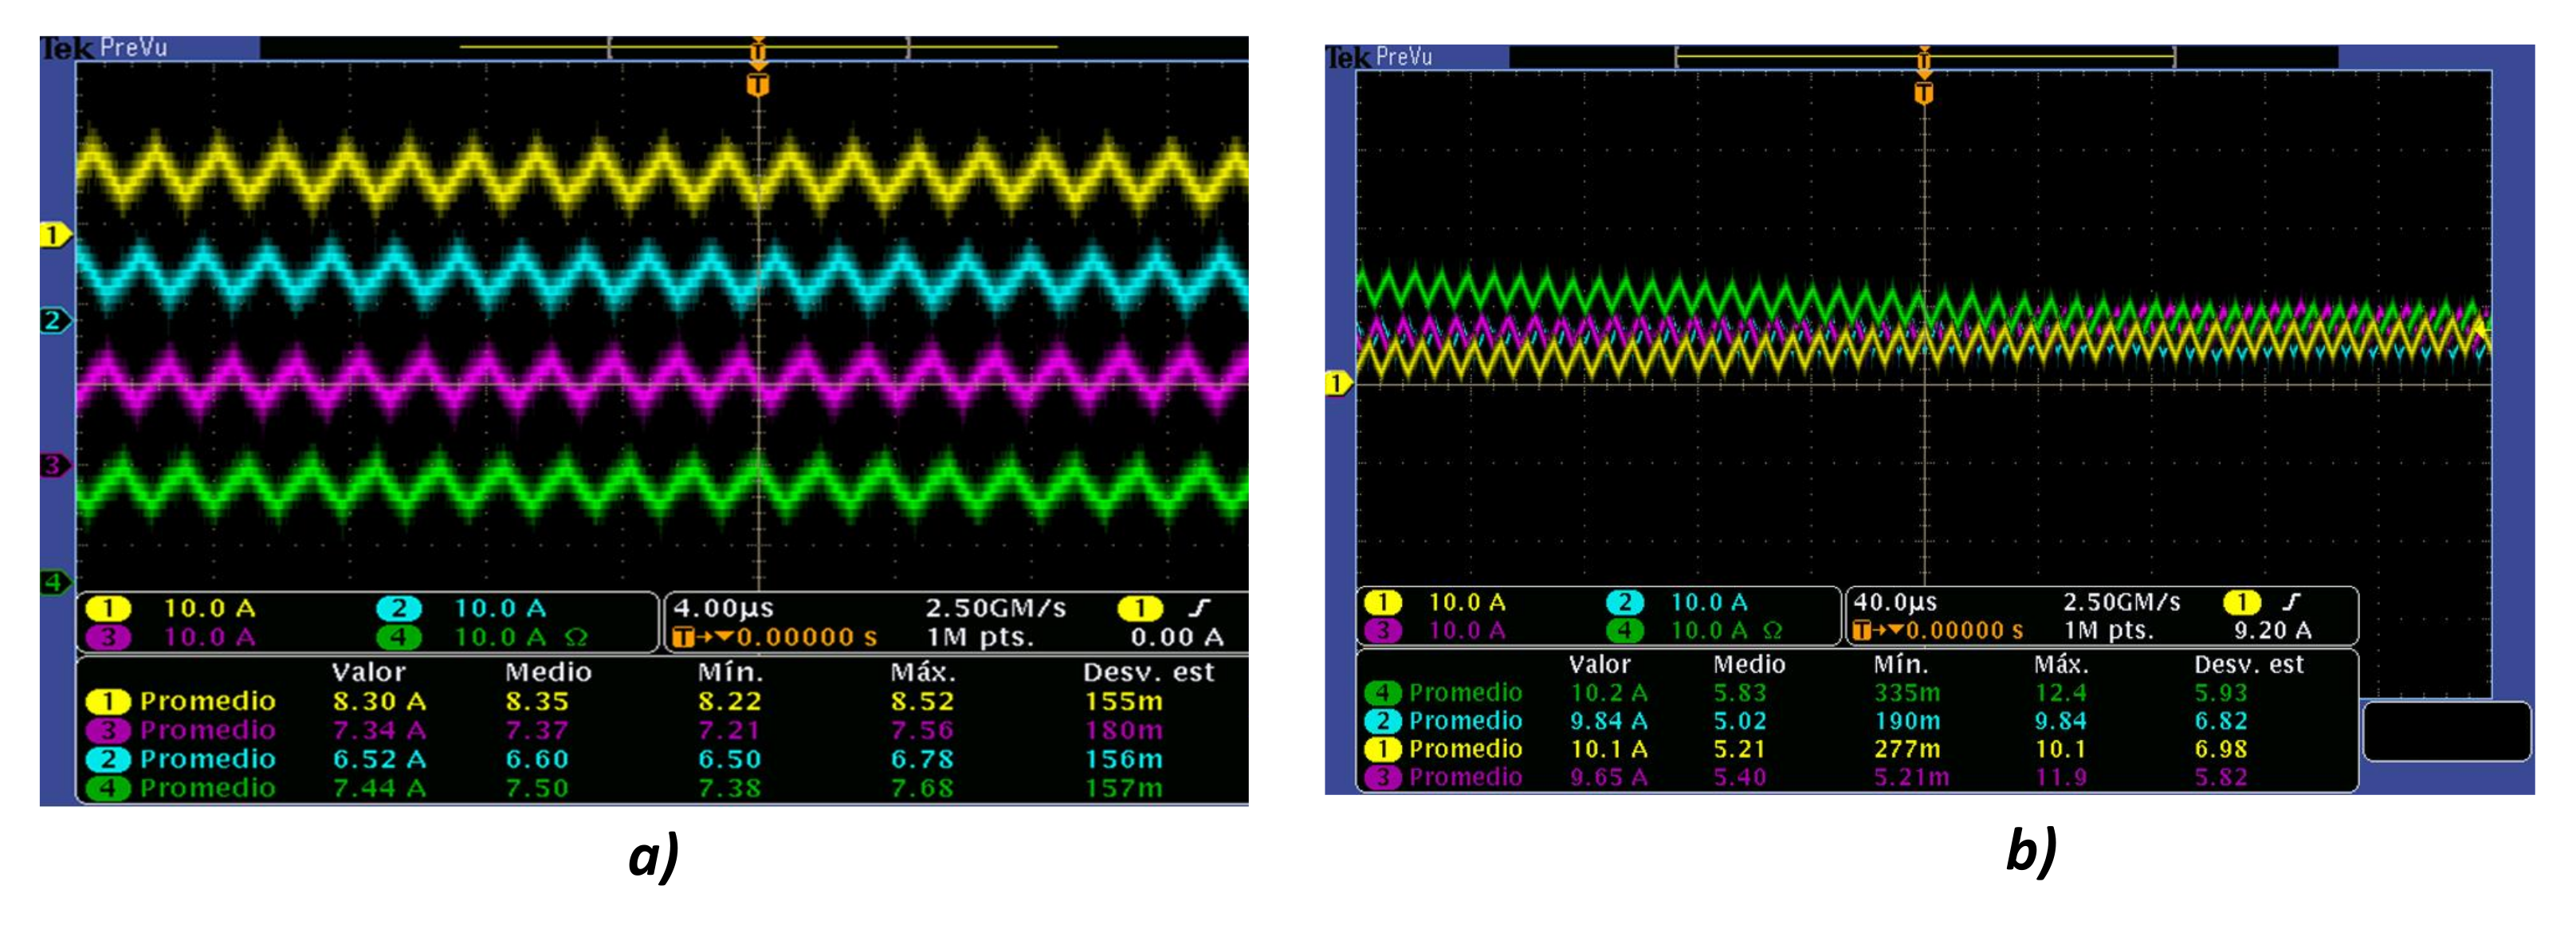Viewport: 2576px width, 925px height.
Task: Click the Desv. est column header in scope a
Action: coord(1148,672)
